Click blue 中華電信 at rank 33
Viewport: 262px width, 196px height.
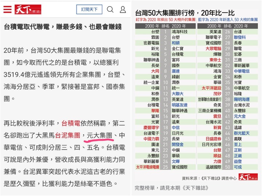click(242, 71)
